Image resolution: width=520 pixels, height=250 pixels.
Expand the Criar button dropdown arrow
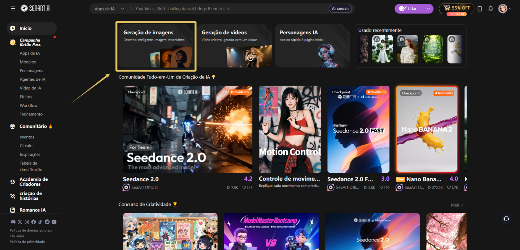click(428, 9)
